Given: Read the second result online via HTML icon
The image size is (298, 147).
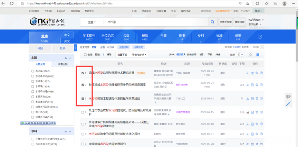Looking at the screenshot, I should (252, 85).
